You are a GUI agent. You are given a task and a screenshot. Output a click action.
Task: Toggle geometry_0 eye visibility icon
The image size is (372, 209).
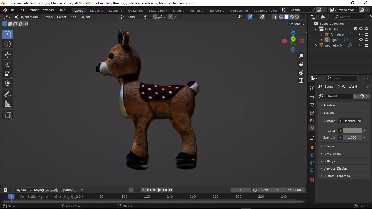click(361, 45)
